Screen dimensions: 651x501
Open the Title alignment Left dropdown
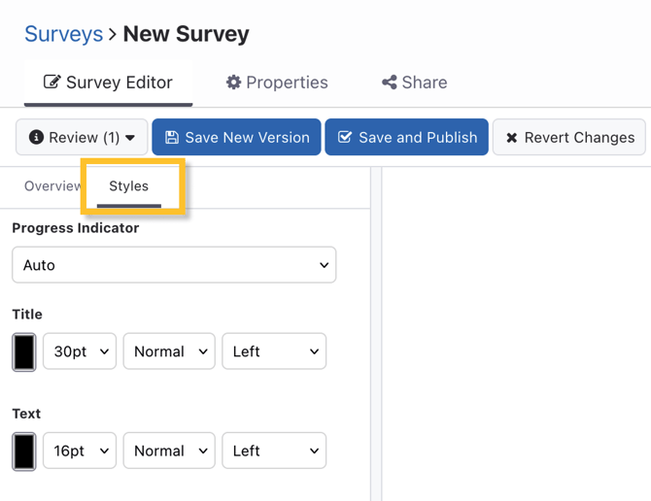(x=274, y=351)
